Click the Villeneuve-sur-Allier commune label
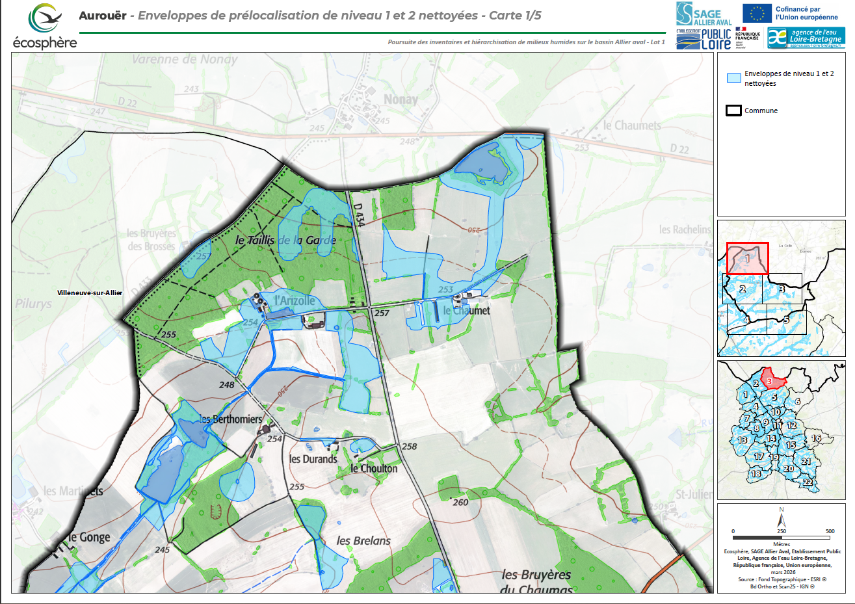 click(x=90, y=293)
